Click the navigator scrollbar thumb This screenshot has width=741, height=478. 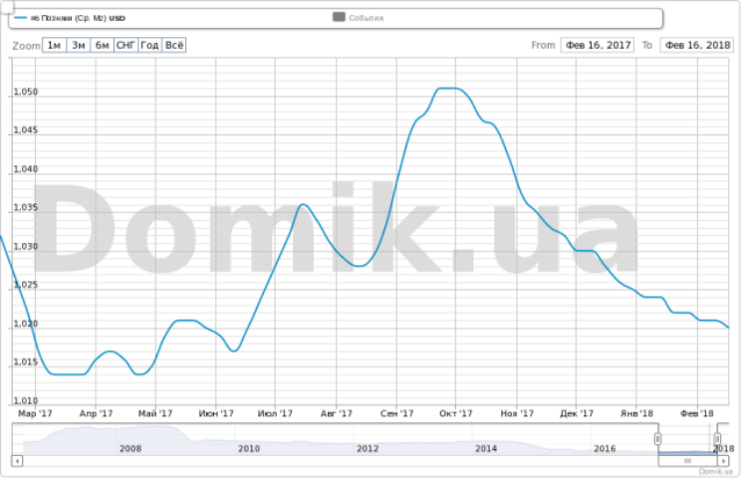687,460
